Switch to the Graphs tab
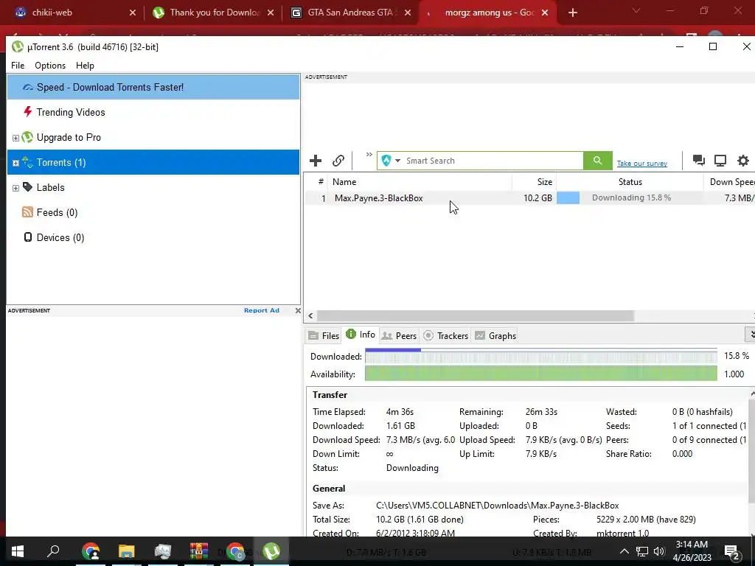This screenshot has width=755, height=566. pos(495,335)
